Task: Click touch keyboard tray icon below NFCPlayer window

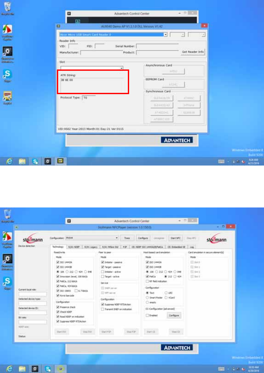Action: [x=221, y=369]
